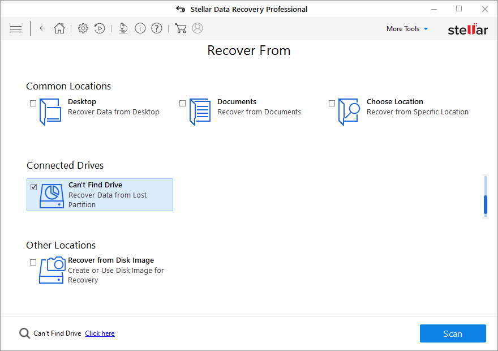This screenshot has width=498, height=351.
Task: Expand the More Tools dropdown
Action: tap(407, 29)
